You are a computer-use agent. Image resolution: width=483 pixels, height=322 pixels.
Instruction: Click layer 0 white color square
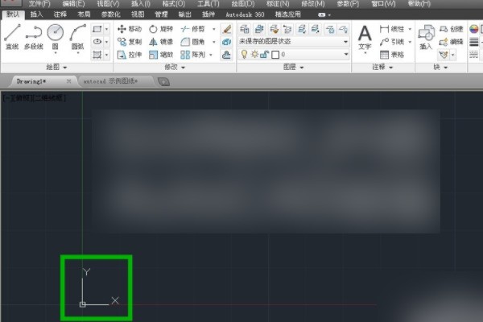275,55
